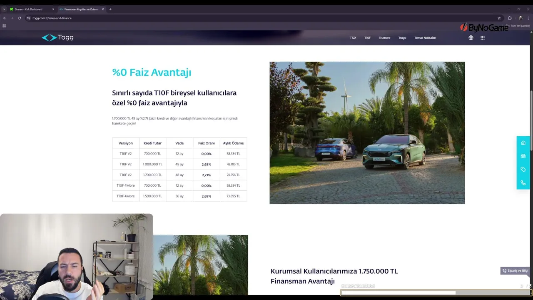The width and height of the screenshot is (533, 300).
Task: Reload the current page
Action: pyautogui.click(x=20, y=18)
